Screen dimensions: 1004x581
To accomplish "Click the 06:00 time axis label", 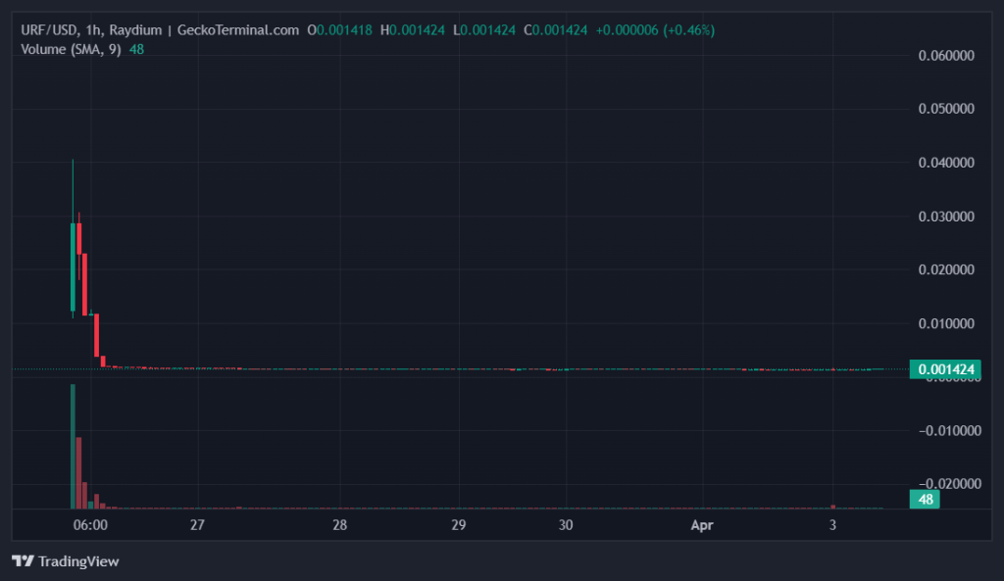I will tap(90, 525).
